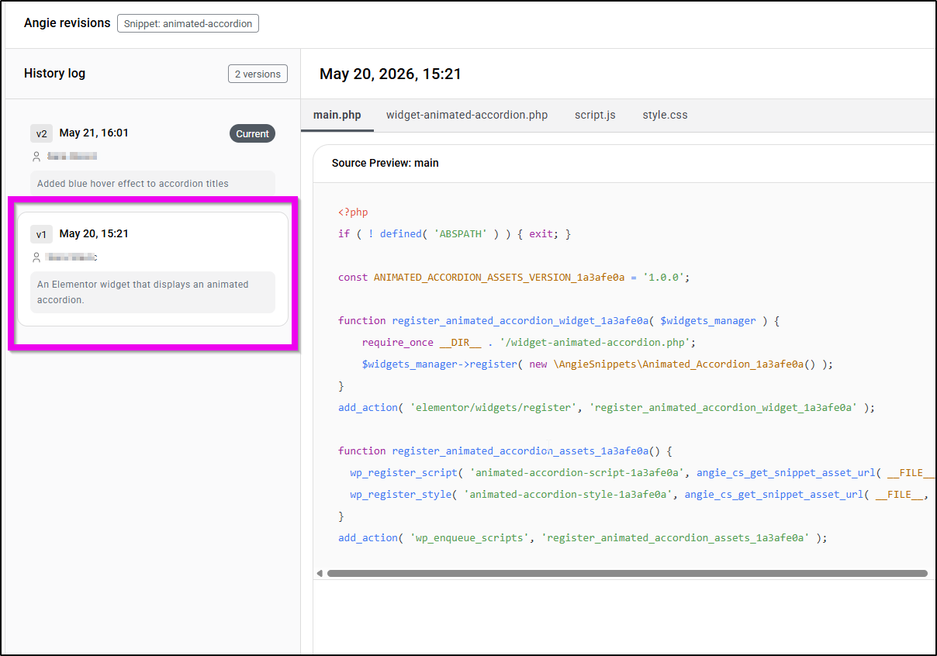937x656 pixels.
Task: Click the May 20, 2026, 15:21 heading
Action: tap(390, 74)
